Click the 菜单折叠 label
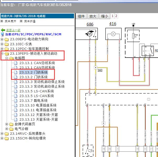This screenshot has width=158, height=157. (30, 21)
